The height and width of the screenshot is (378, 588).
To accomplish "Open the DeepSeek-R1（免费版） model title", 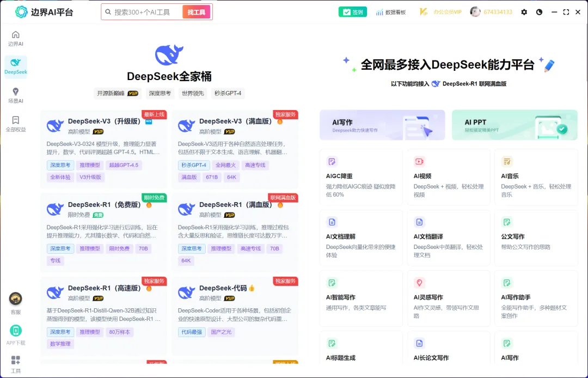I will coord(104,205).
